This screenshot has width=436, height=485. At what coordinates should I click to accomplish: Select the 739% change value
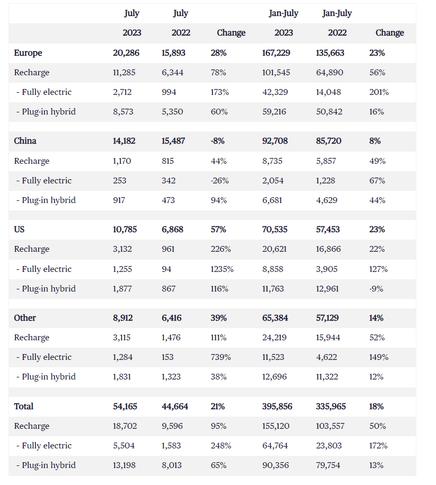click(x=220, y=357)
